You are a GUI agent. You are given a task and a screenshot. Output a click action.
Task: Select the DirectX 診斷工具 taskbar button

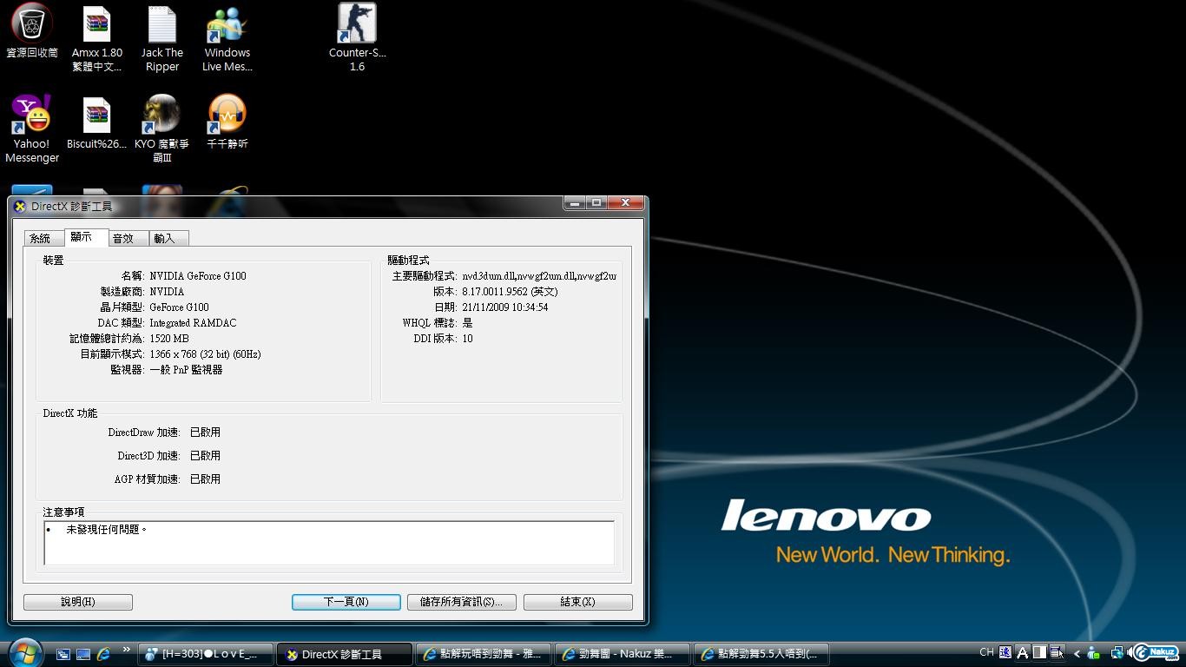(345, 654)
